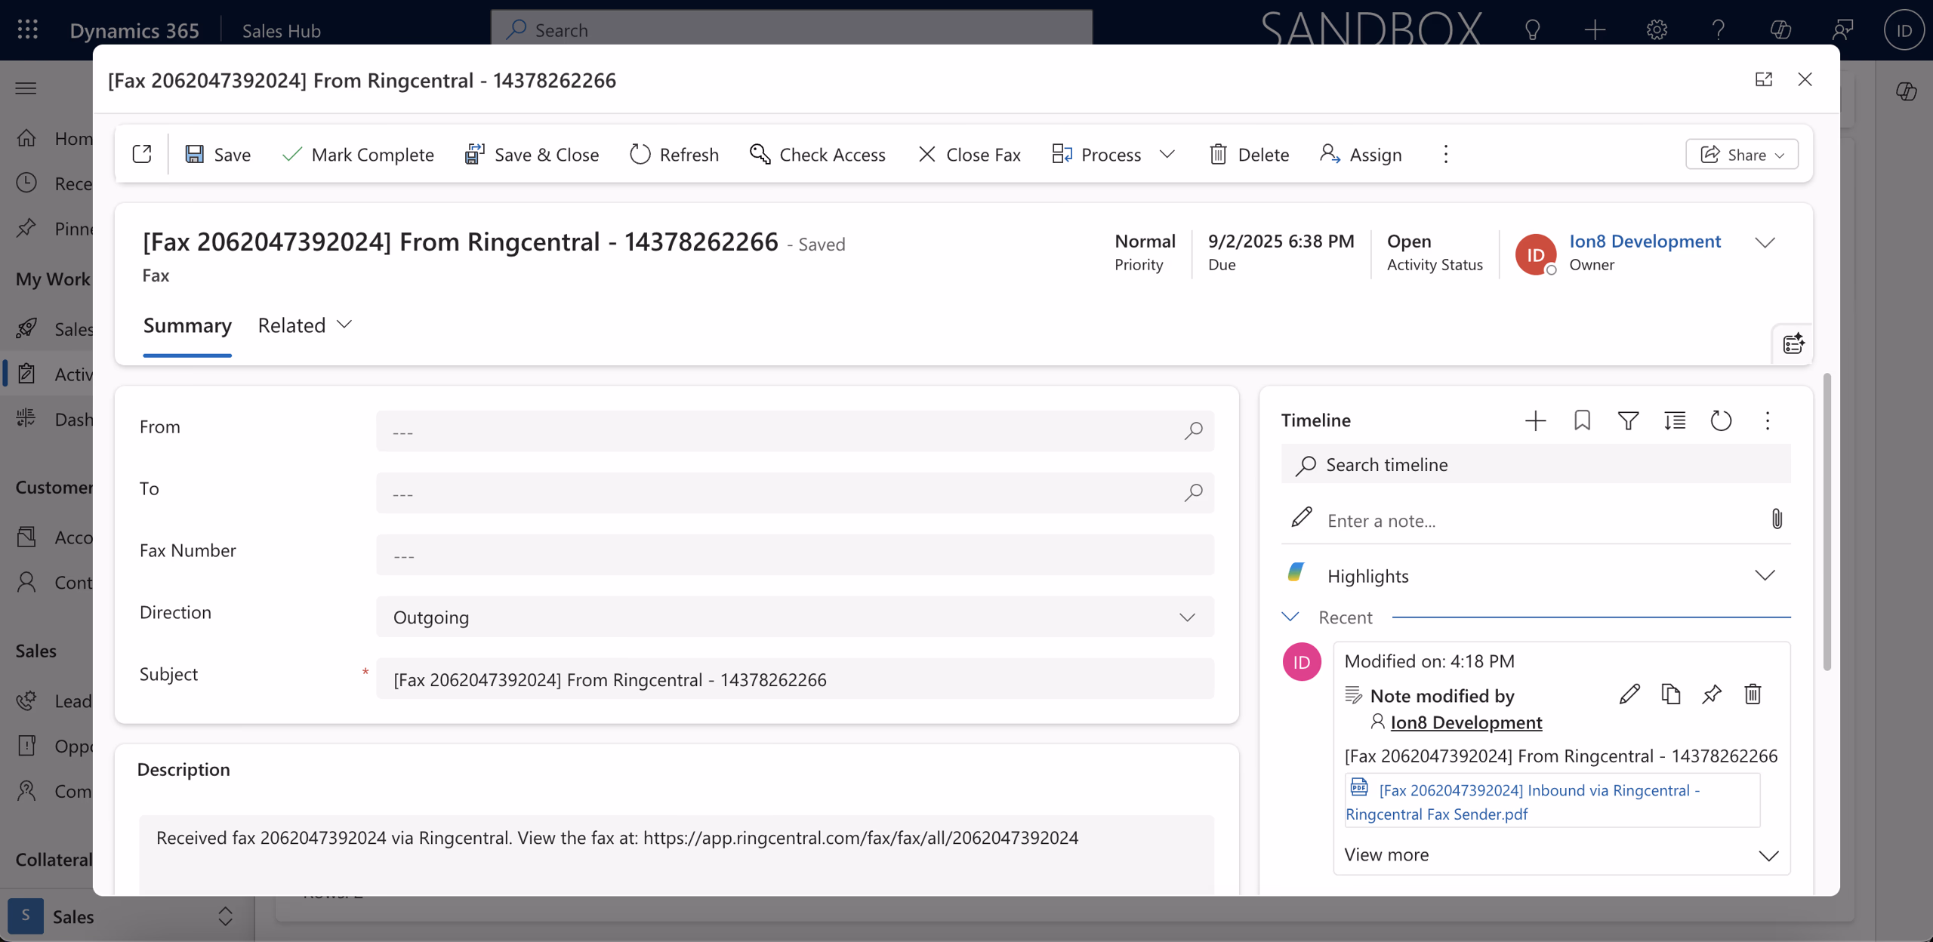This screenshot has height=942, width=1933.
Task: Expand the owner details chevron next to Ion8 Development
Action: point(1765,243)
